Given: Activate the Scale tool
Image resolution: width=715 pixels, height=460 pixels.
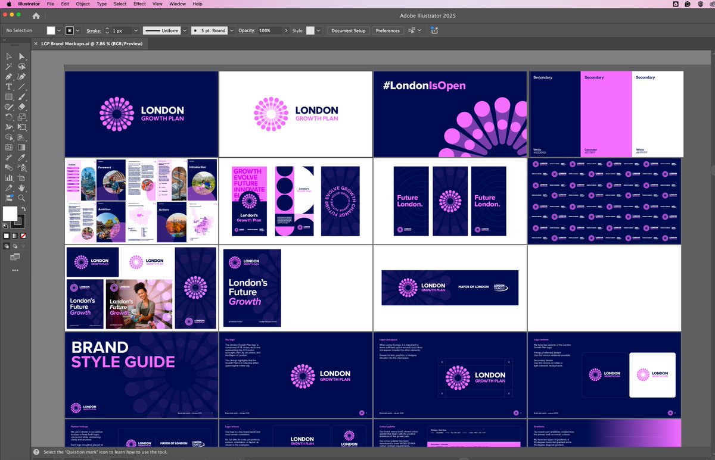Looking at the screenshot, I should pyautogui.click(x=22, y=117).
